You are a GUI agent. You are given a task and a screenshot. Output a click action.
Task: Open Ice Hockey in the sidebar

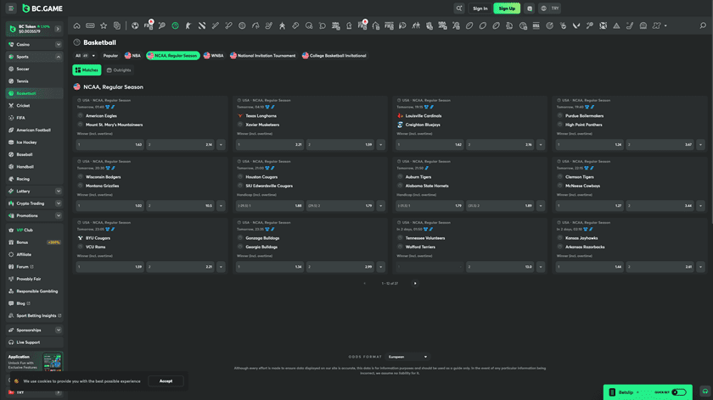[x=34, y=142]
